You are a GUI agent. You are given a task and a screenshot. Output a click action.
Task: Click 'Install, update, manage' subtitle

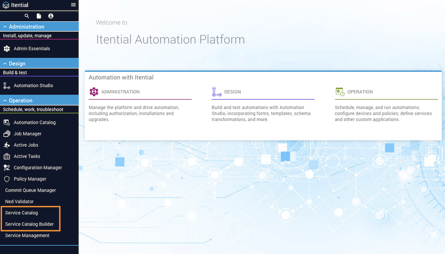point(27,36)
